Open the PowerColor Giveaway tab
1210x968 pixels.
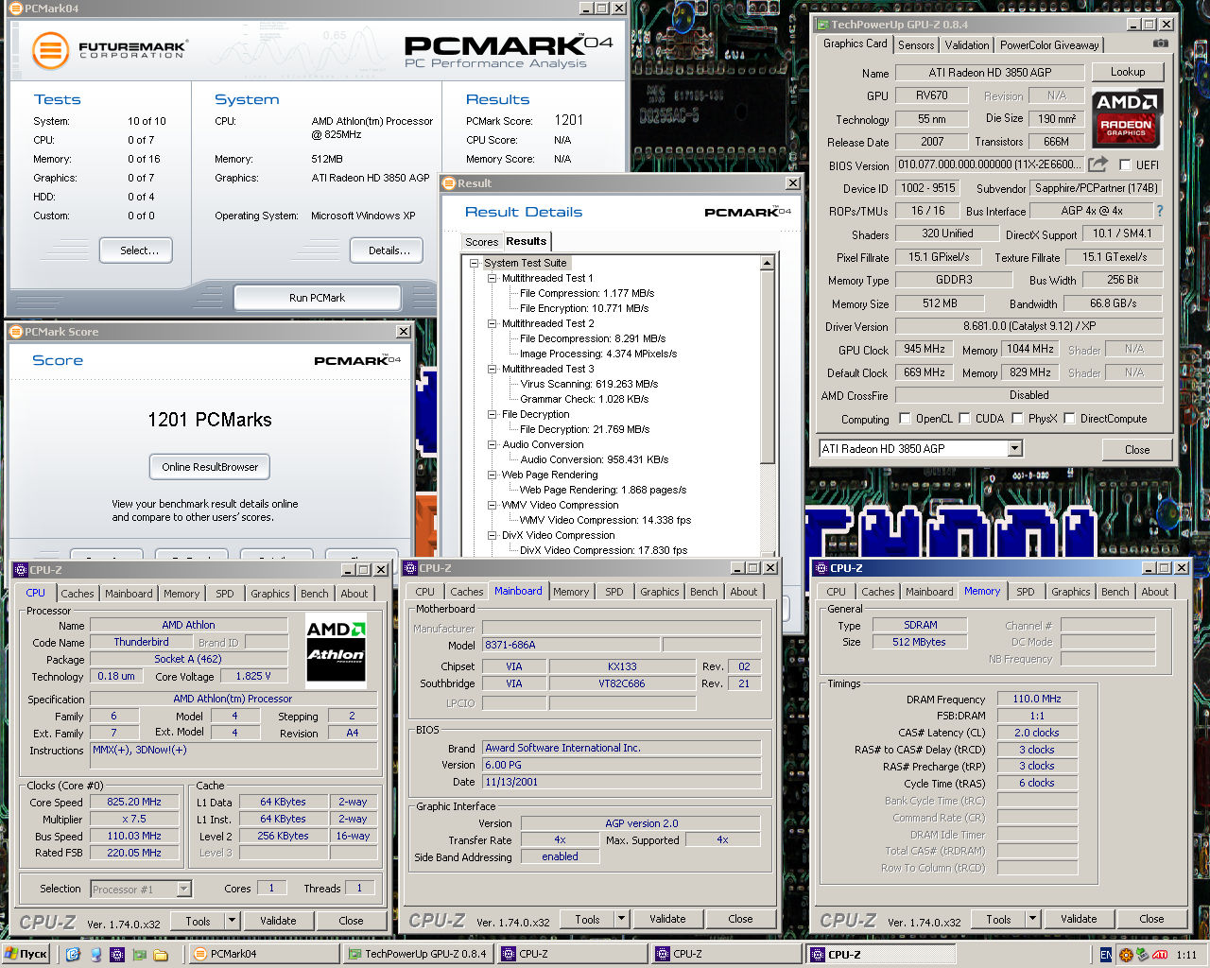1049,45
